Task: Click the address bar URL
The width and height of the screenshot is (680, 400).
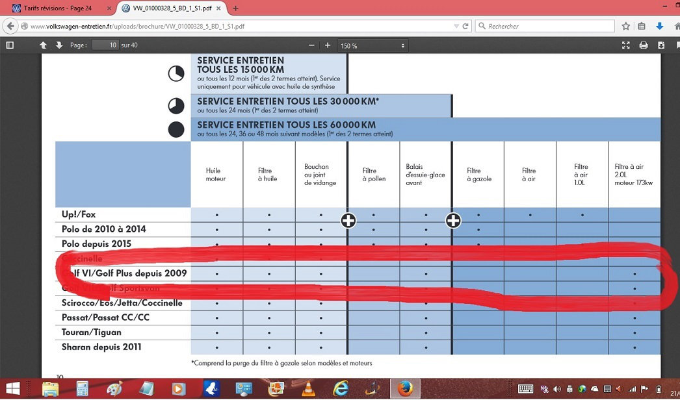Action: pyautogui.click(x=137, y=26)
